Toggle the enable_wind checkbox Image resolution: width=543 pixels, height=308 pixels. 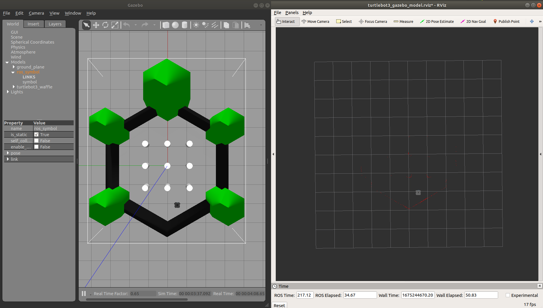(36, 147)
